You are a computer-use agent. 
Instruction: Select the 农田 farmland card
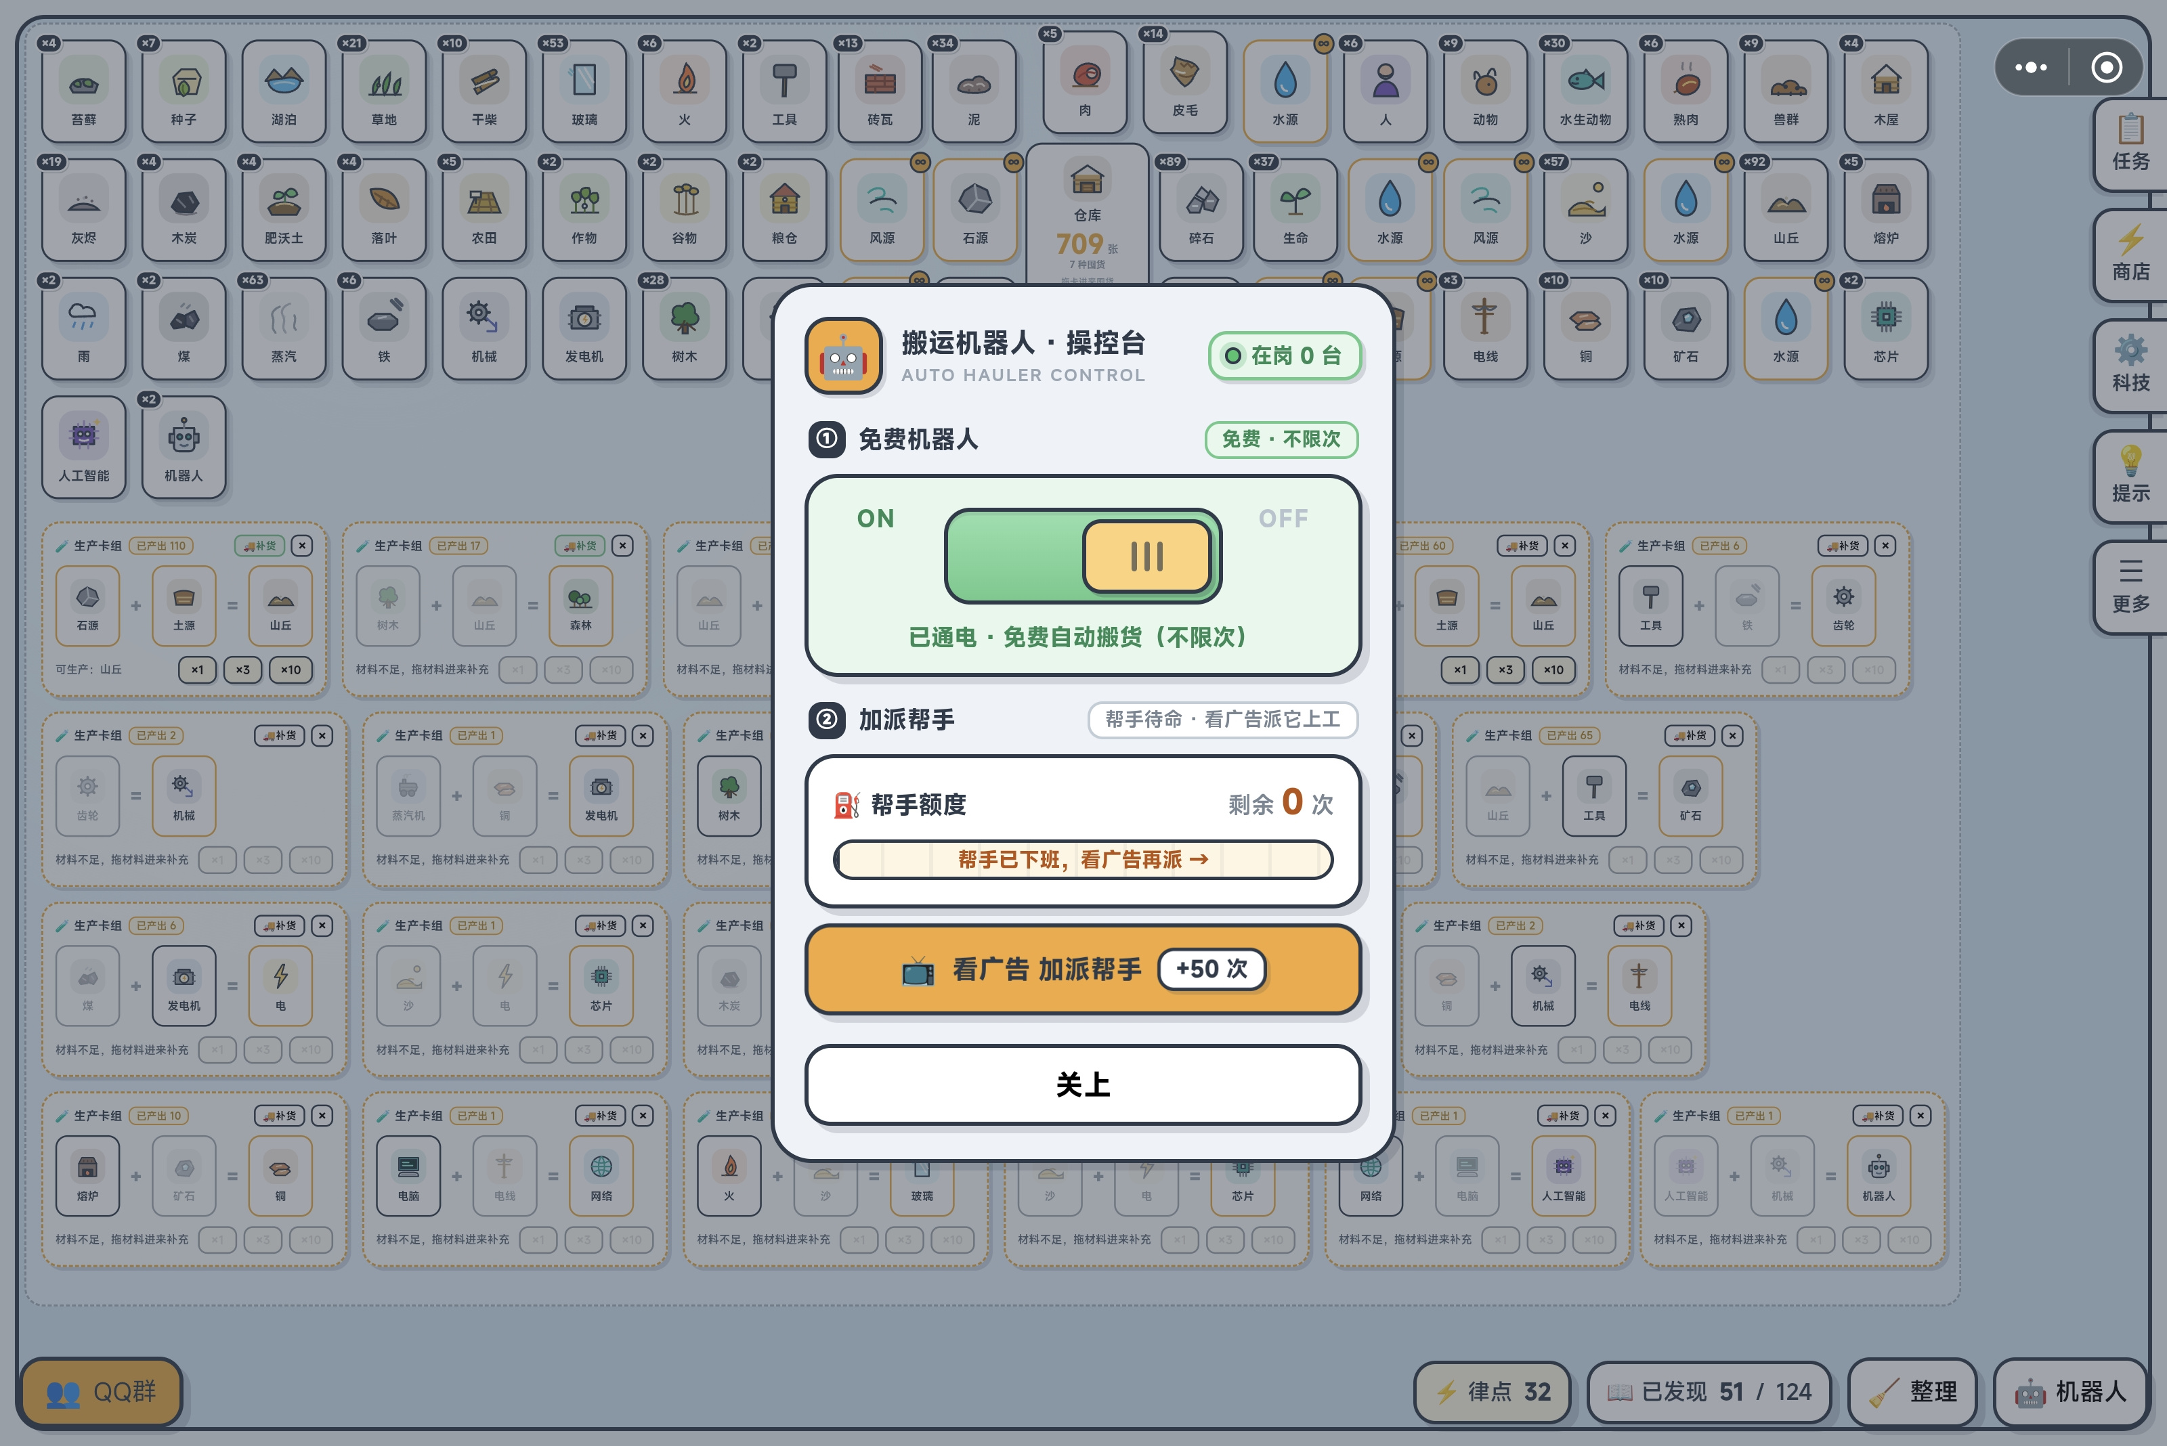(x=484, y=209)
